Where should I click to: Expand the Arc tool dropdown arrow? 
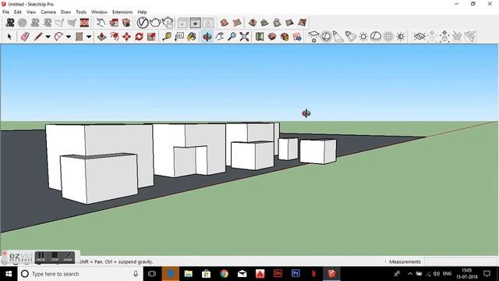69,37
